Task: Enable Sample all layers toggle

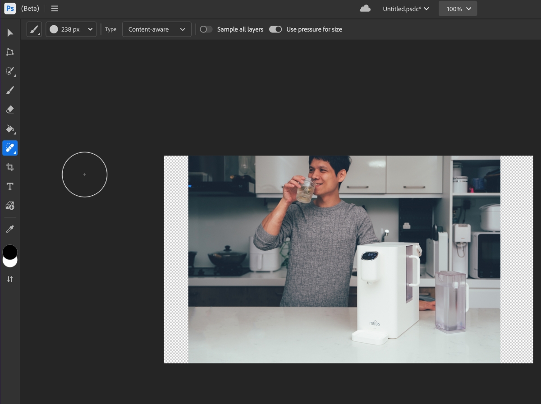Action: point(206,29)
